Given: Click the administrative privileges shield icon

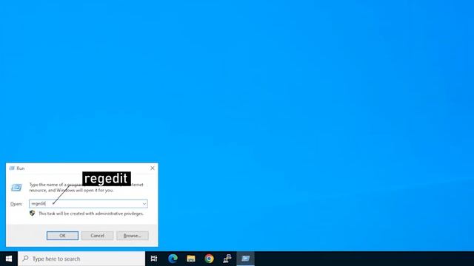Looking at the screenshot, I should click(x=33, y=214).
